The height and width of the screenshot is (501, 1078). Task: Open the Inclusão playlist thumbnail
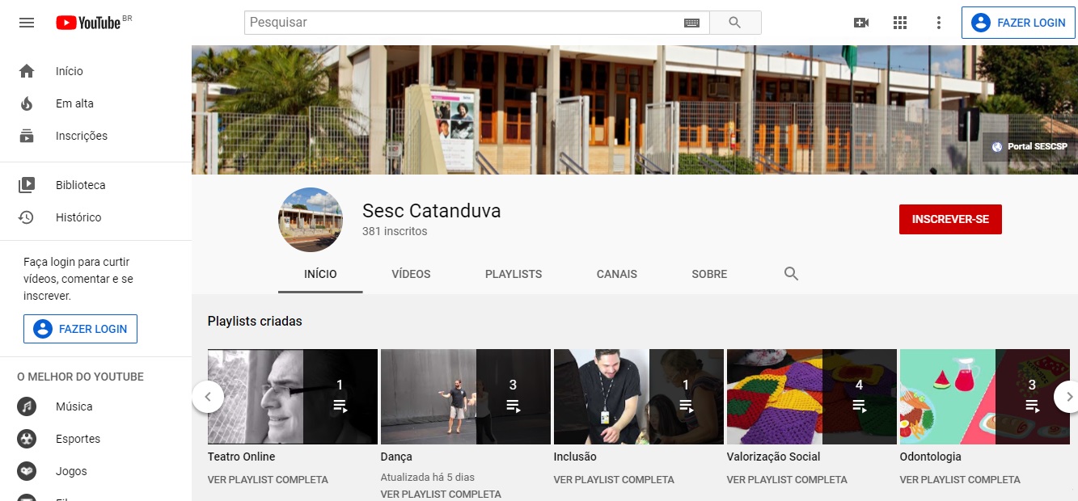tap(639, 397)
